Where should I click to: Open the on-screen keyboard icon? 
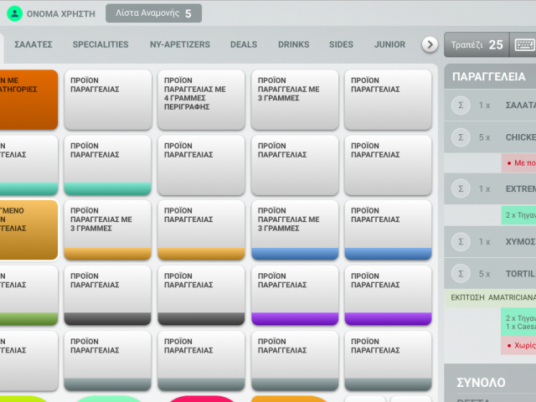pos(524,44)
